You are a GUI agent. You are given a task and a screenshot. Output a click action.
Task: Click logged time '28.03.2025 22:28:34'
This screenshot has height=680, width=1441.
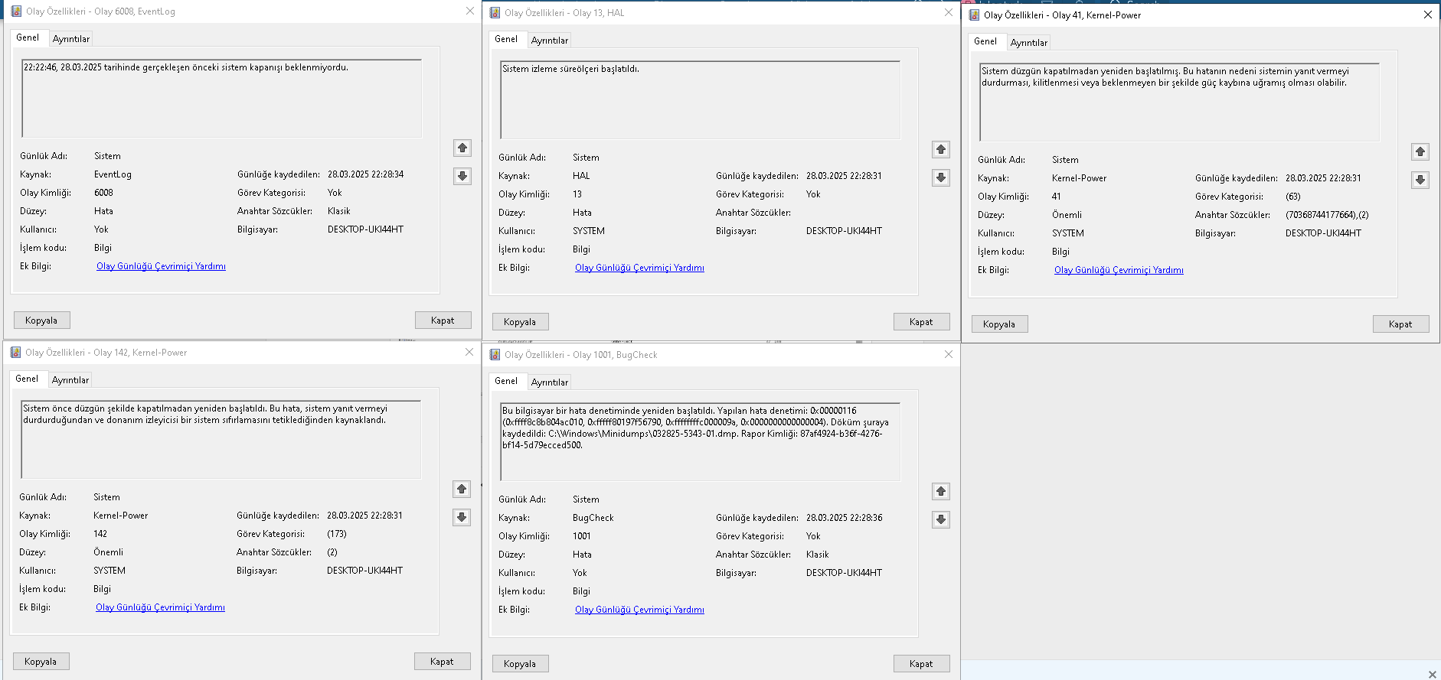coord(366,174)
